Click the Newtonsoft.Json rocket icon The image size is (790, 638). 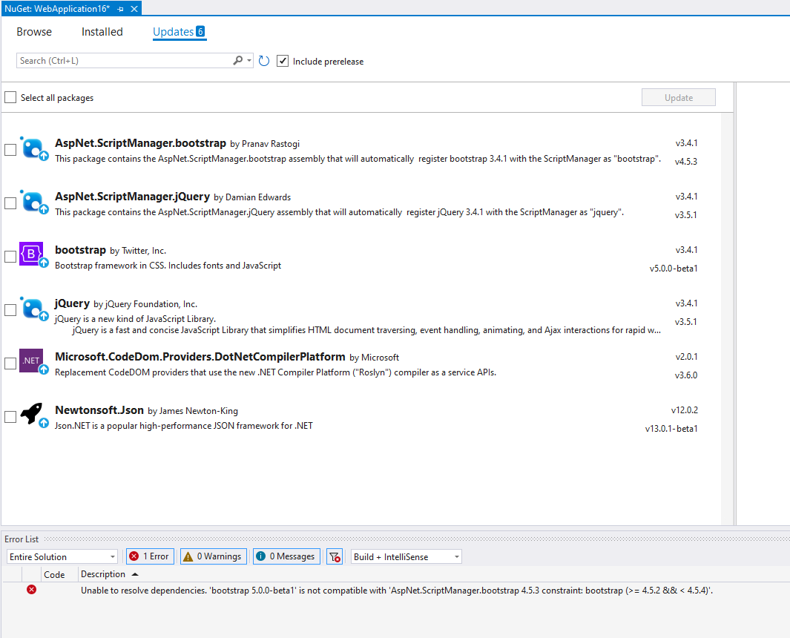[33, 415]
